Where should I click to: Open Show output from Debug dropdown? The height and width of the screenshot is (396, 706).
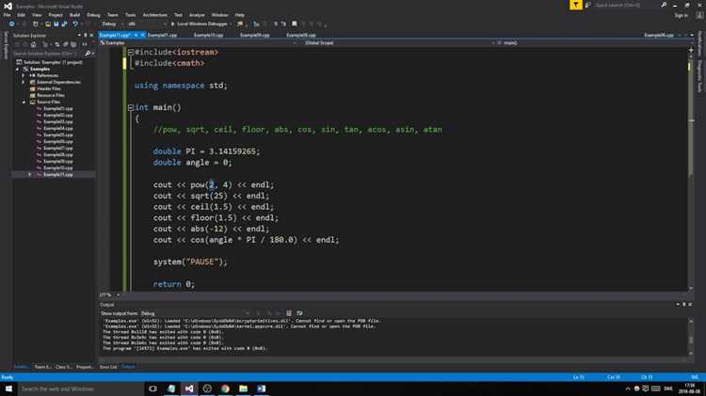pos(195,313)
